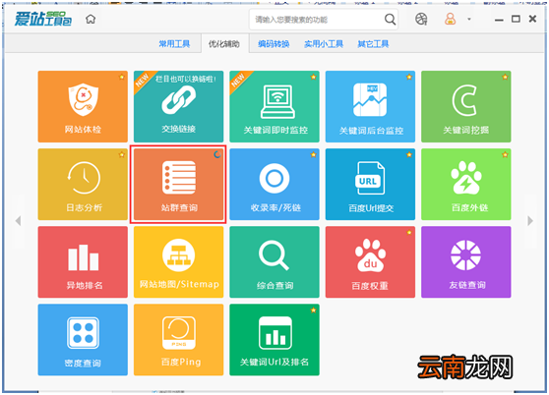Image resolution: width=549 pixels, height=395 pixels.
Task: Select the 优化辅助 tab
Action: (x=224, y=44)
